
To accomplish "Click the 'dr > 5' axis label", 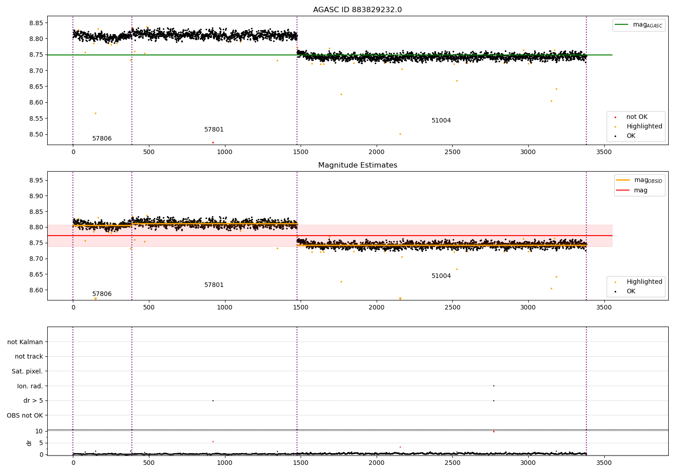I will (x=33, y=401).
